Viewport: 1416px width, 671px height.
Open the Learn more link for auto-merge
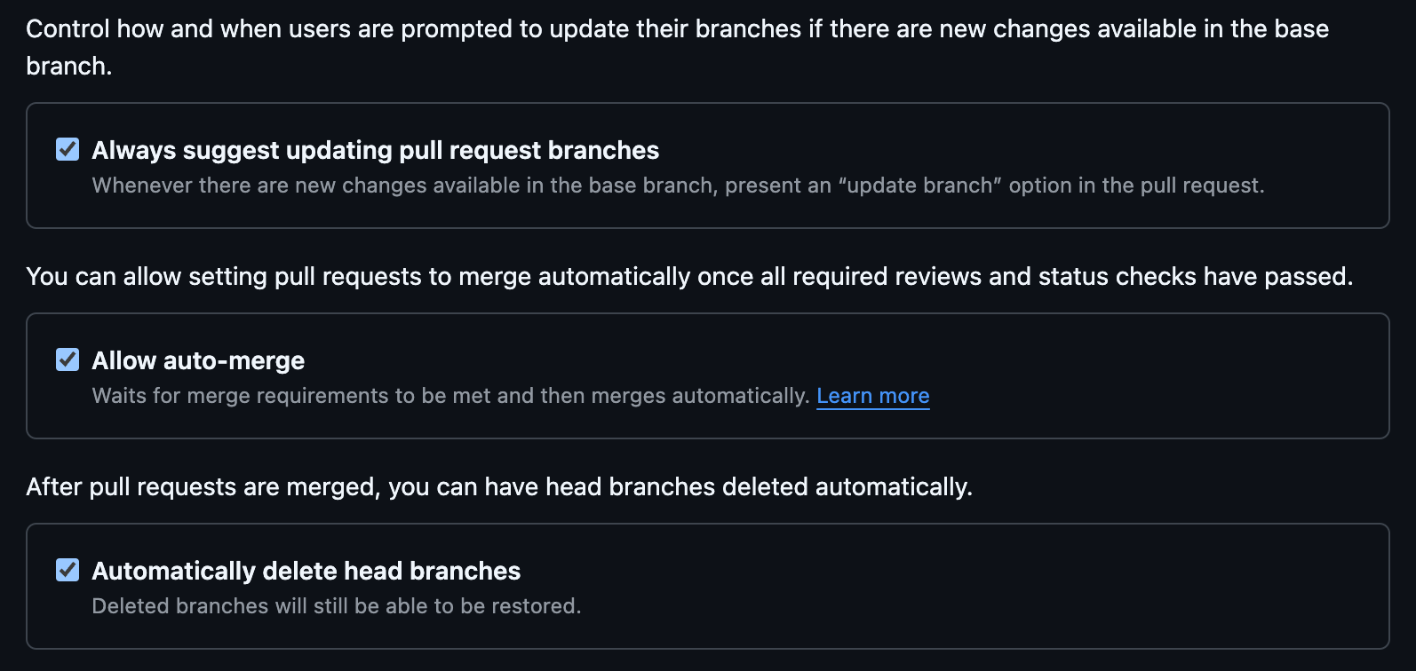pos(872,396)
